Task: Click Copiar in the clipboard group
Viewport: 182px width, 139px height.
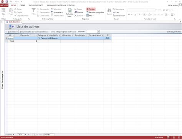Action: [18, 12]
